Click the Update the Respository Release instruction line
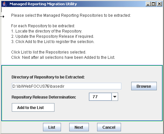 [52, 36]
